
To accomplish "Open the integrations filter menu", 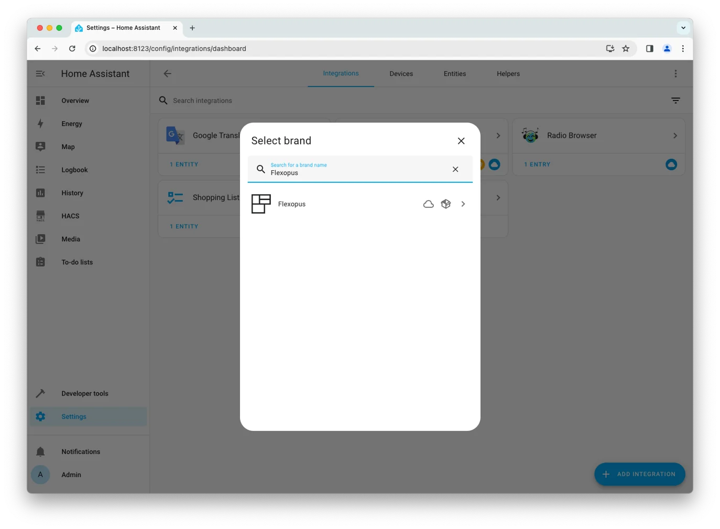I will (x=675, y=101).
